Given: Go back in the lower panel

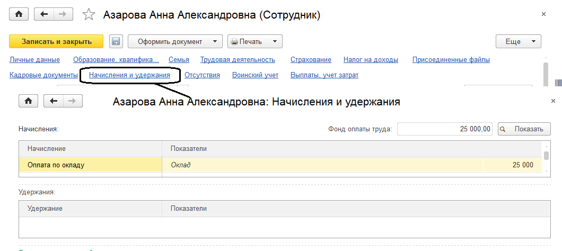Looking at the screenshot, I should (52, 101).
